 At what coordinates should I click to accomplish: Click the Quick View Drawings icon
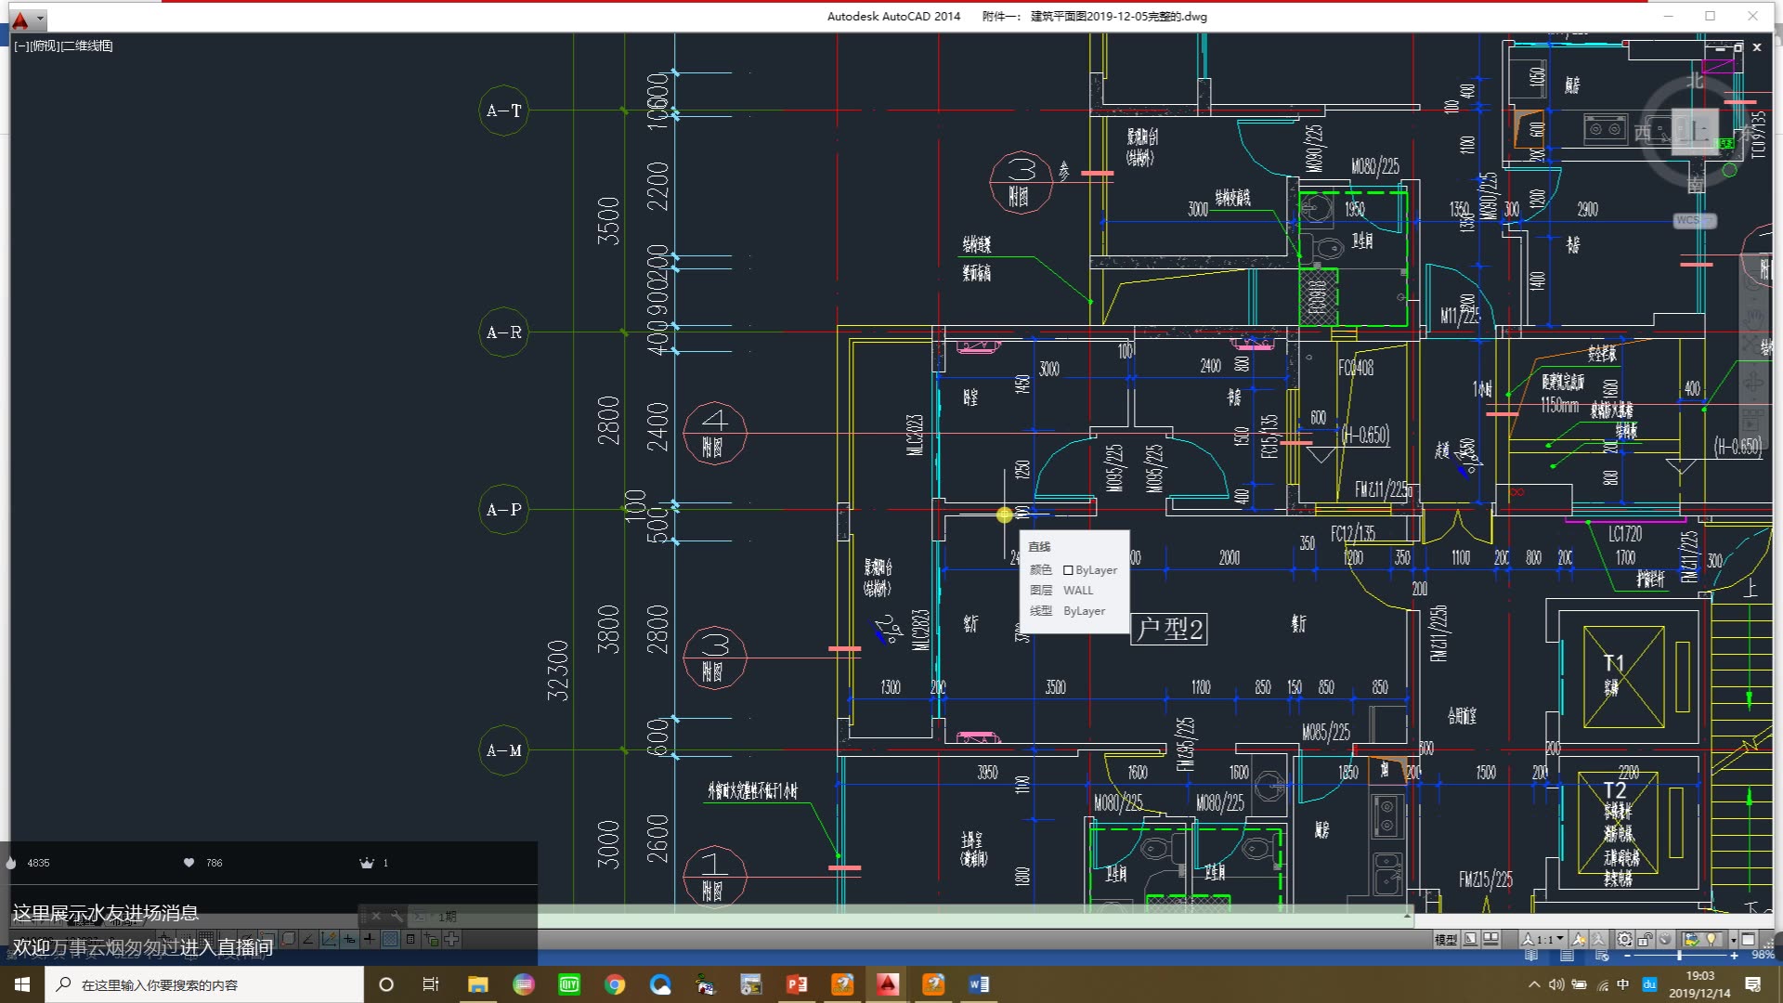tap(1491, 939)
